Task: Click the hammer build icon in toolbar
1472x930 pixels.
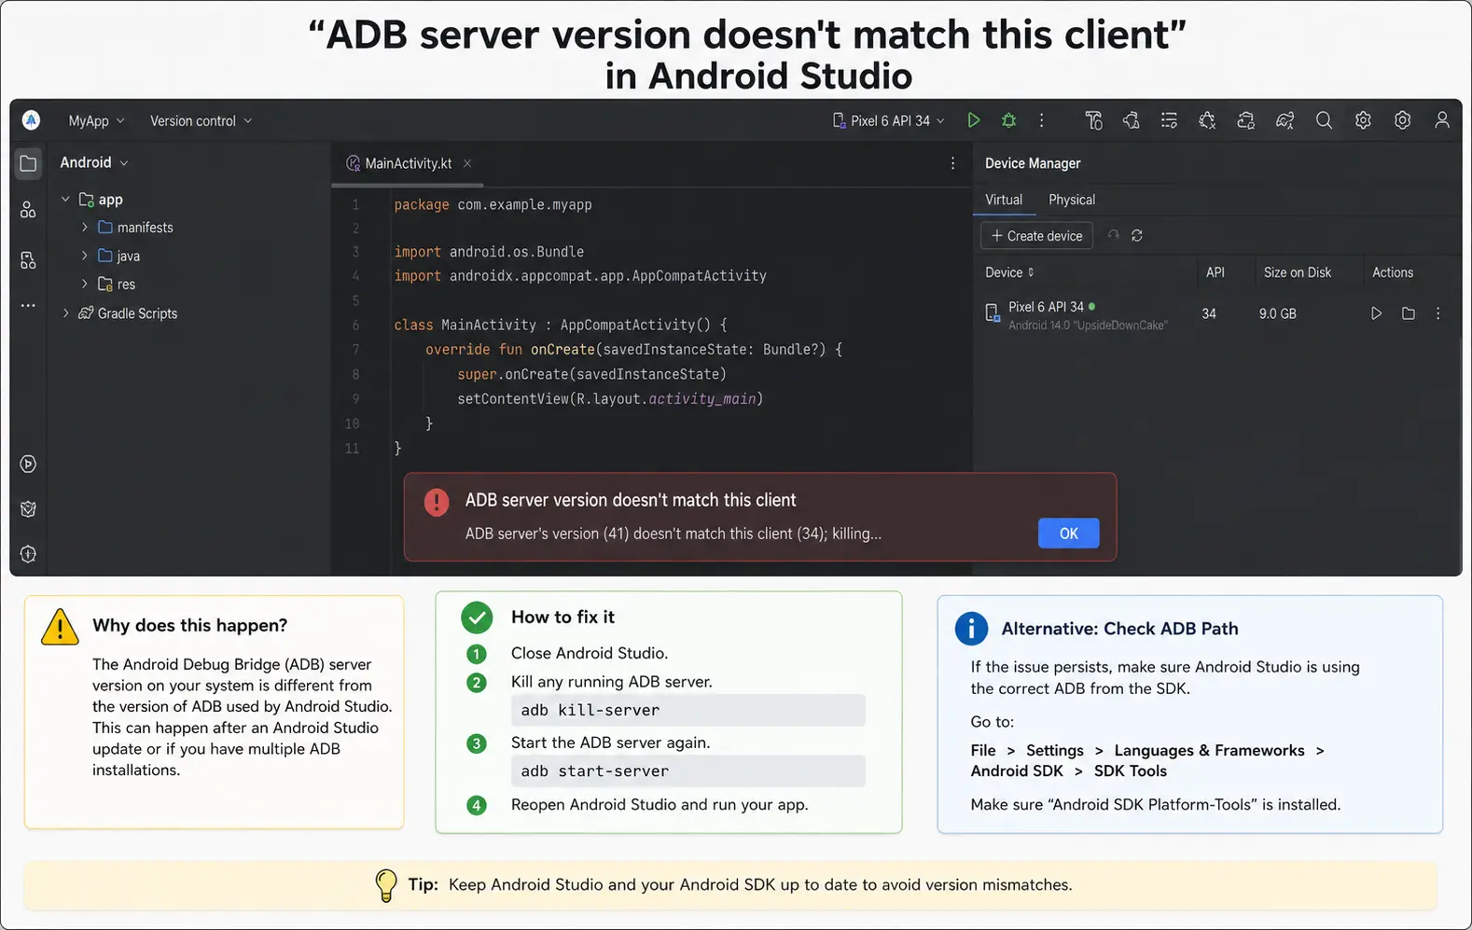Action: coord(1094,120)
